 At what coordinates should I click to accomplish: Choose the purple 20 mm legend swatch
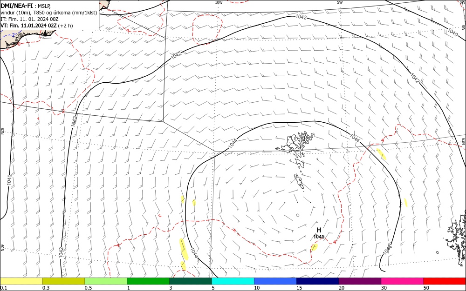pos(360,281)
